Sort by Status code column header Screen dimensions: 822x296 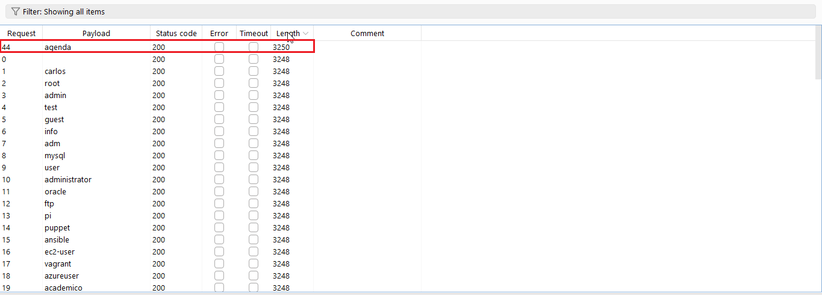[x=176, y=33]
